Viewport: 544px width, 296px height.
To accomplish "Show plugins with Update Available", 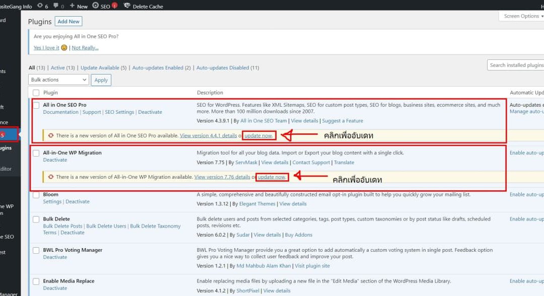I will tap(100, 67).
